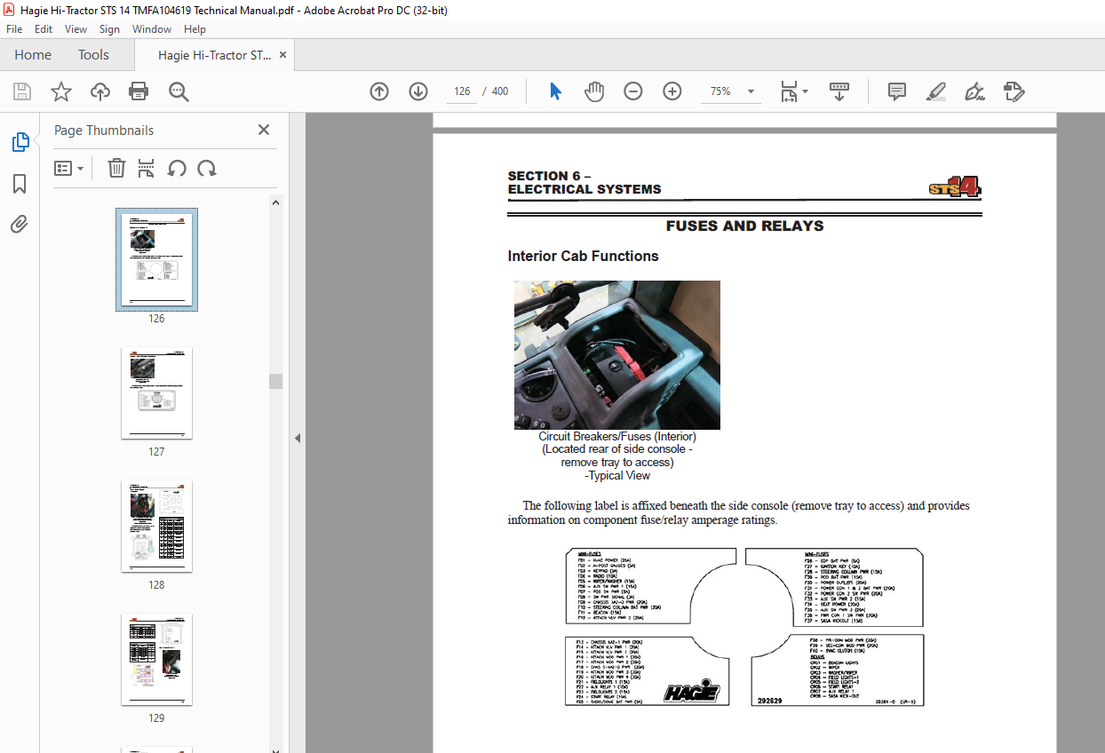This screenshot has width=1105, height=753.
Task: Open the Attachments paperclip panel
Action: [x=20, y=225]
